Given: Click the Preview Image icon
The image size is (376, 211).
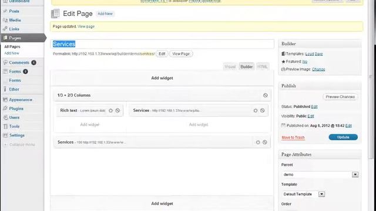Looking at the screenshot, I should coord(283,69).
